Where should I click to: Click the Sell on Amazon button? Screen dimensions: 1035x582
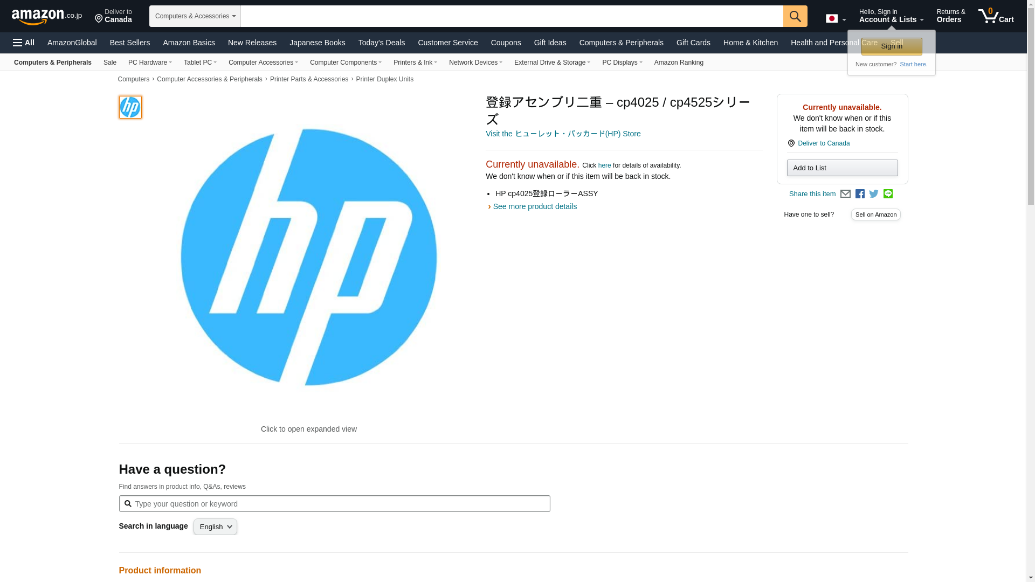[875, 214]
